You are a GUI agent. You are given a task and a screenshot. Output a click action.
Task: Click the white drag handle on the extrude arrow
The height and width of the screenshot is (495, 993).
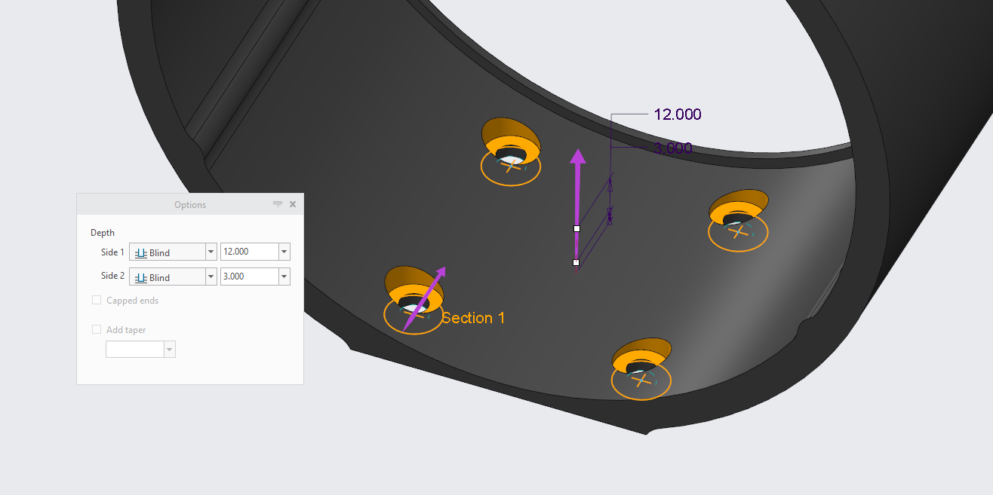pyautogui.click(x=576, y=228)
